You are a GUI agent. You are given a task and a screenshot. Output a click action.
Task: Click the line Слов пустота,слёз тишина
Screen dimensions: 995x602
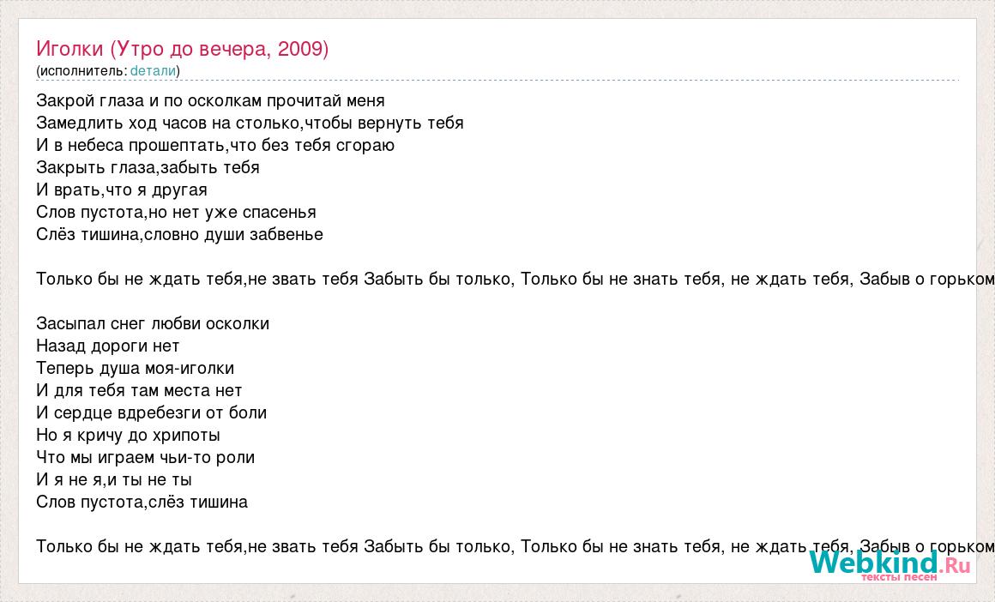coord(142,502)
